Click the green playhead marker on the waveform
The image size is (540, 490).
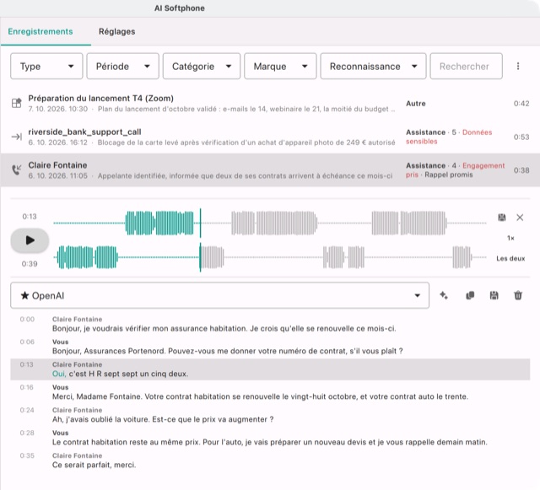tap(200, 240)
